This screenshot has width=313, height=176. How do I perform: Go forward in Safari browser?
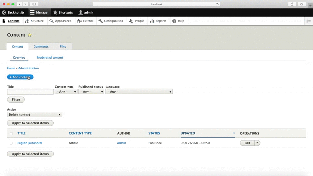point(25,4)
